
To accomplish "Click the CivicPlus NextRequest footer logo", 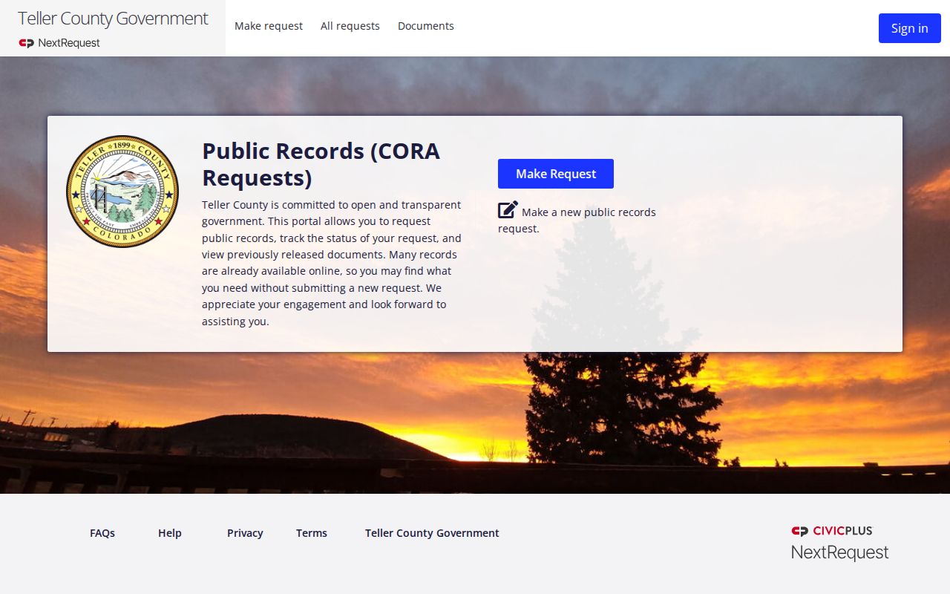I will point(839,544).
